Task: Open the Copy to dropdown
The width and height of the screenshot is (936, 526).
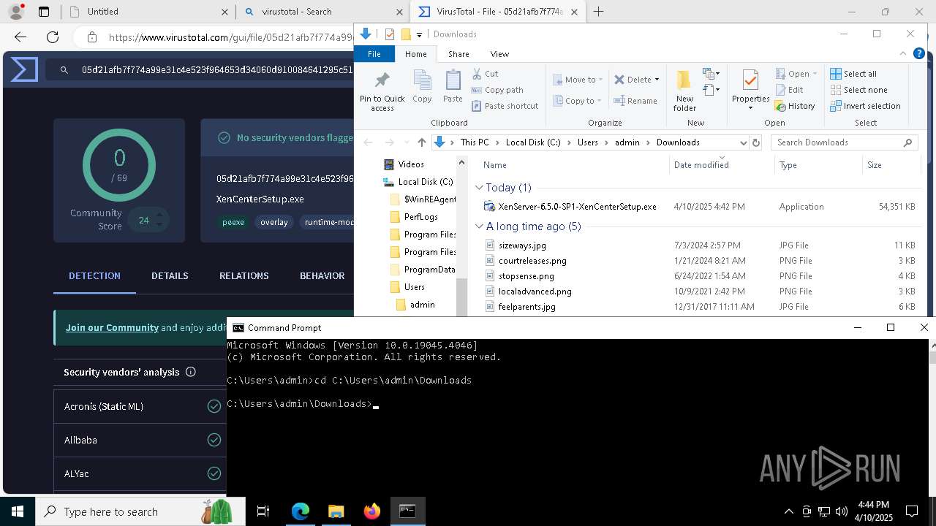Action: click(x=577, y=101)
